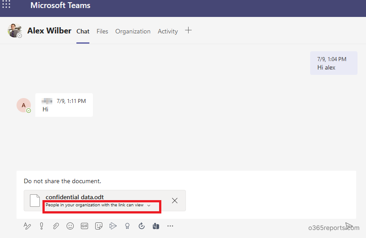
Task: Open the app launcher waffle icon
Action: tap(6, 4)
